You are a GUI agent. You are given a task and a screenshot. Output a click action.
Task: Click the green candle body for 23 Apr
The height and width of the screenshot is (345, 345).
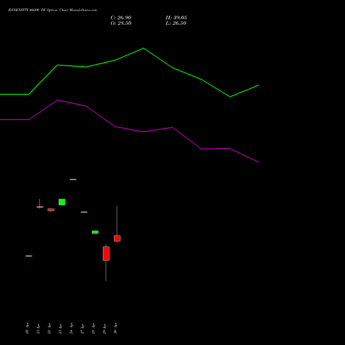coord(62,202)
